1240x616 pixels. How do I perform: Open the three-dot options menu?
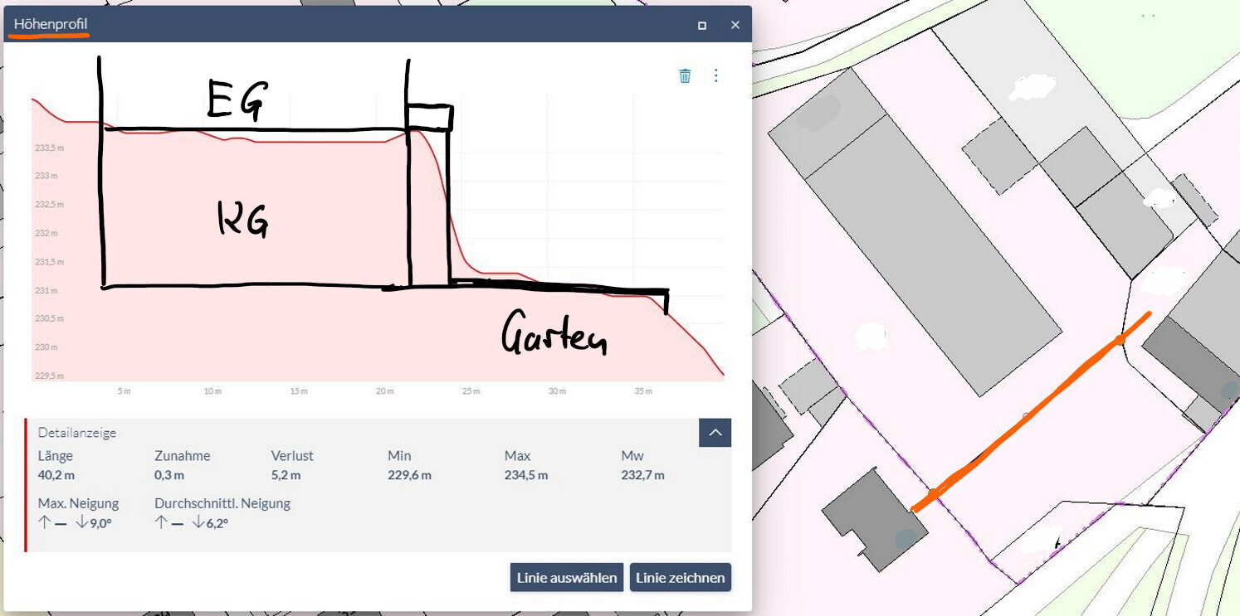[x=715, y=75]
